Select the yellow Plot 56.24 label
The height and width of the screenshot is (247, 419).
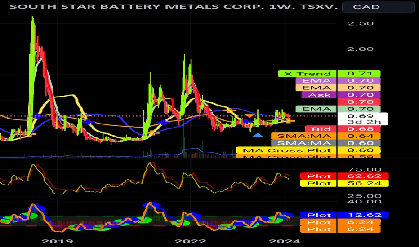344,183
